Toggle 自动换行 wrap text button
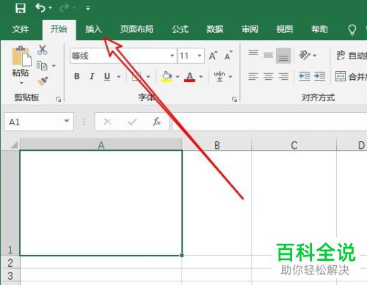Screen dimensions: 367x285 pyautogui.click(x=352, y=56)
